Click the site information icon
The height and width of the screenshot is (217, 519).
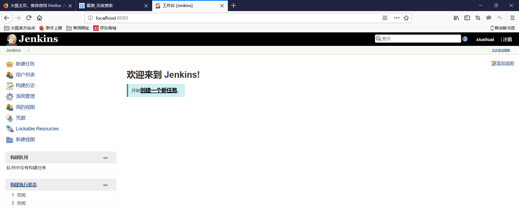tap(90, 18)
